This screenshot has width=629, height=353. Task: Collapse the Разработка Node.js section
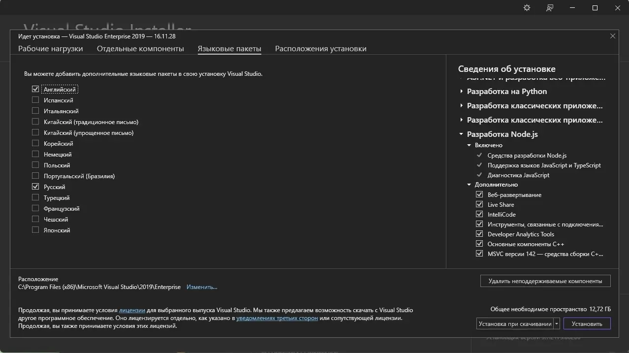coord(461,134)
